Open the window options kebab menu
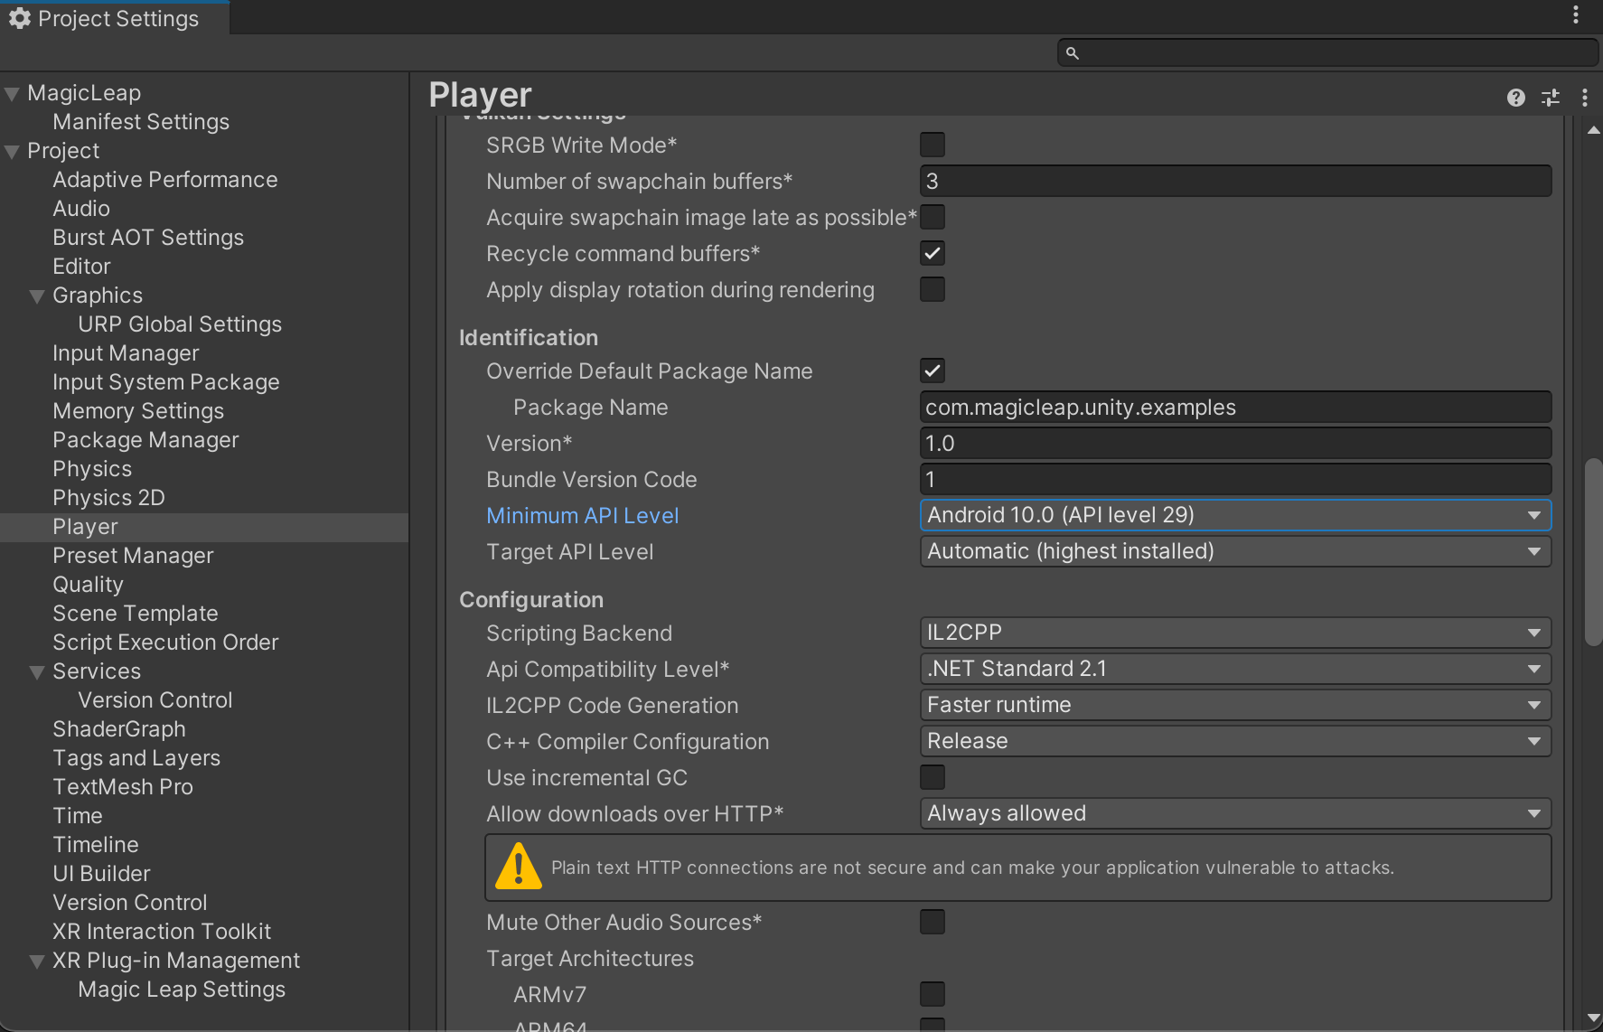Image resolution: width=1603 pixels, height=1032 pixels. tap(1576, 14)
